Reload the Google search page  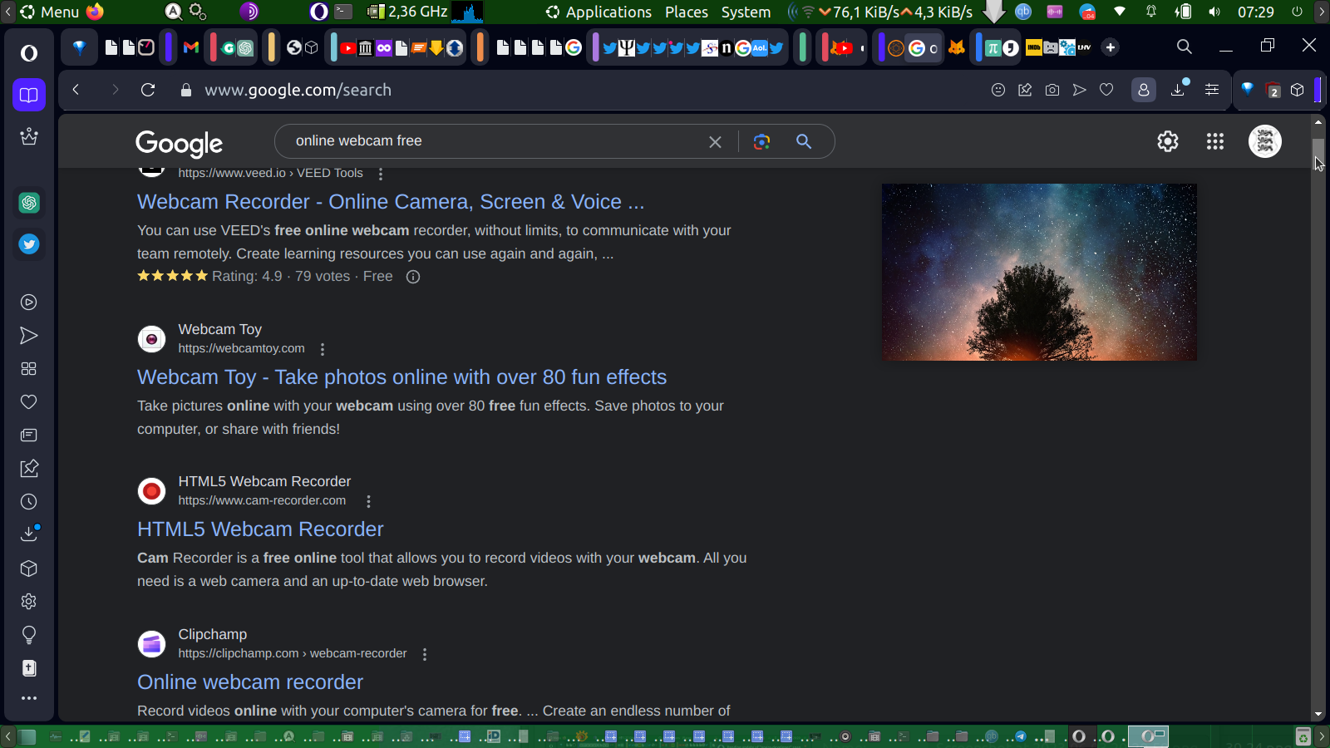pyautogui.click(x=148, y=90)
